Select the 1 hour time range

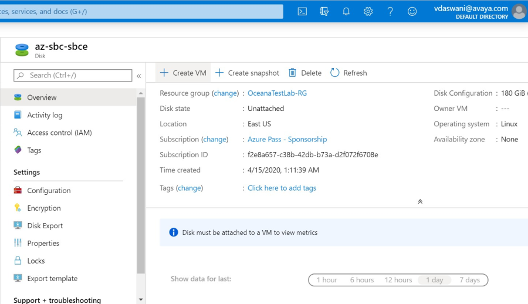pos(327,280)
